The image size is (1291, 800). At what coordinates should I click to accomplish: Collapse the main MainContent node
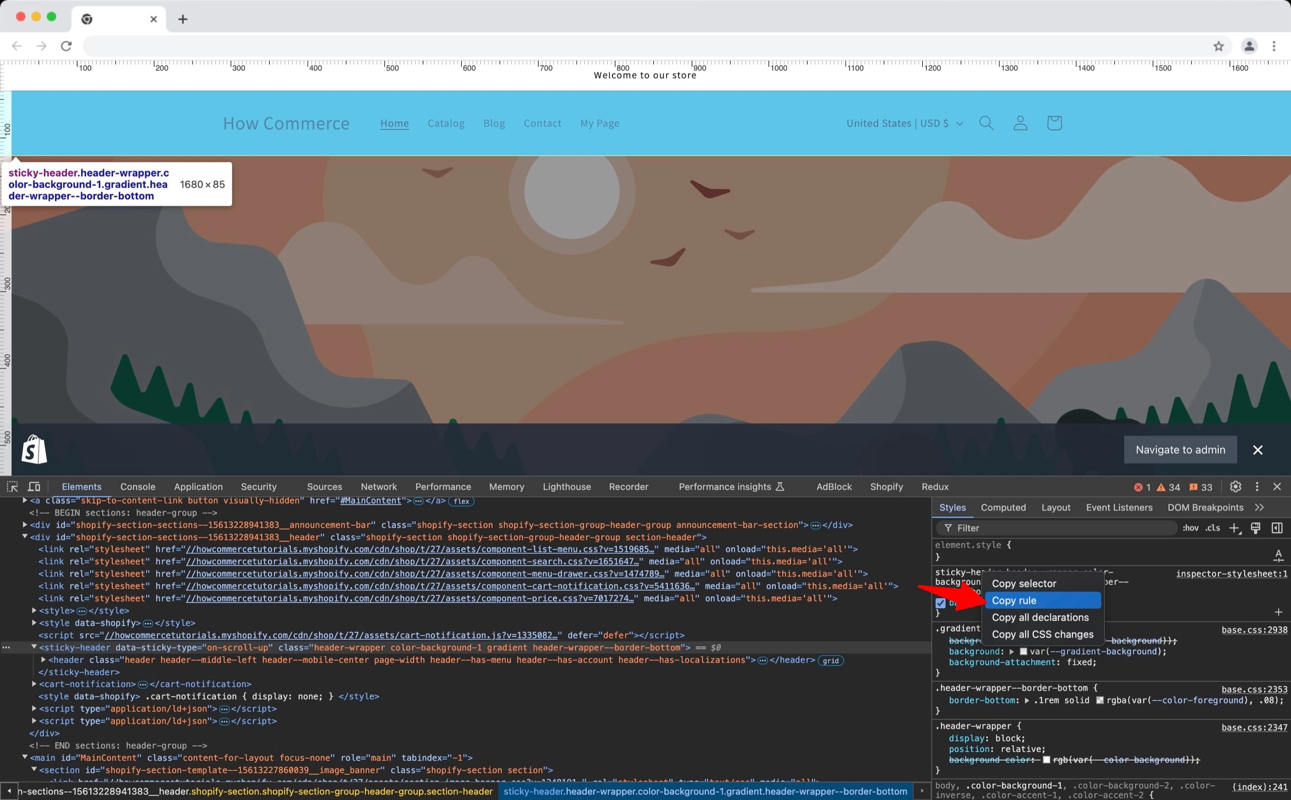(x=25, y=757)
